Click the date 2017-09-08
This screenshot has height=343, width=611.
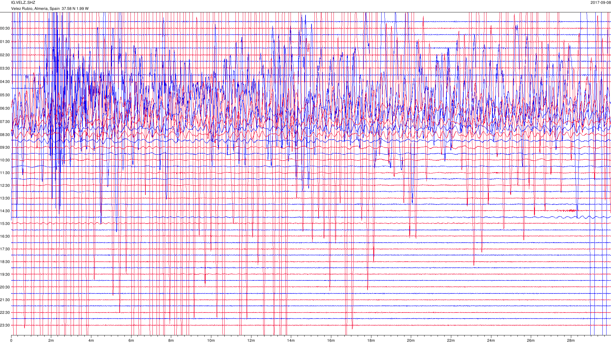(x=600, y=3)
